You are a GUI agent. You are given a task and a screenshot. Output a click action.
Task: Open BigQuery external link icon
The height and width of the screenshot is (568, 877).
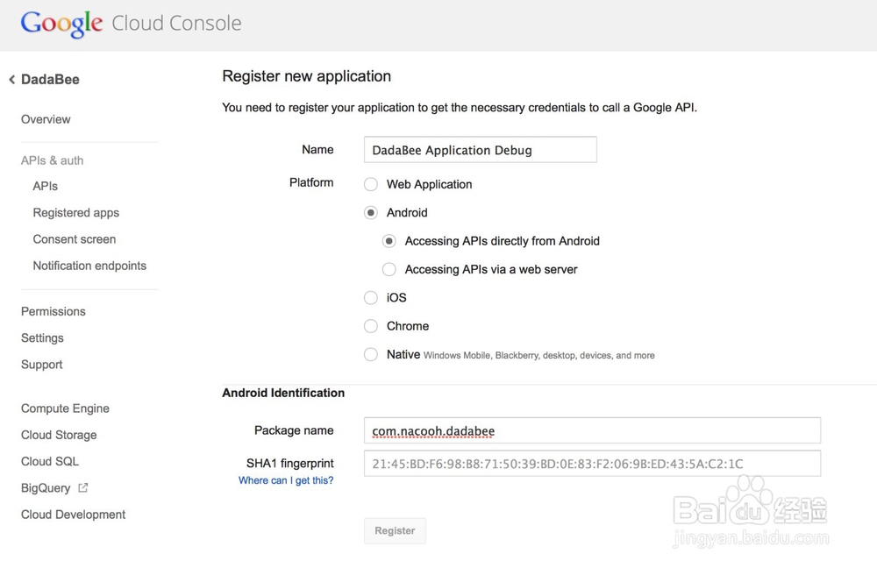point(82,487)
